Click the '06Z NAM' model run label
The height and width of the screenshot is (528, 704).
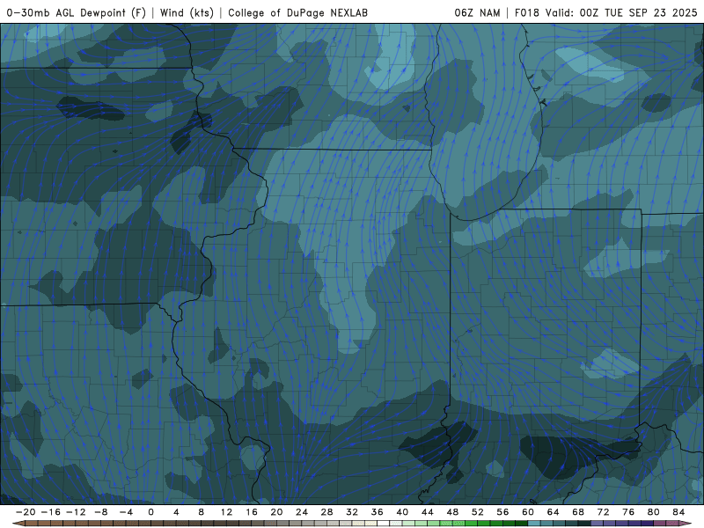(x=477, y=12)
